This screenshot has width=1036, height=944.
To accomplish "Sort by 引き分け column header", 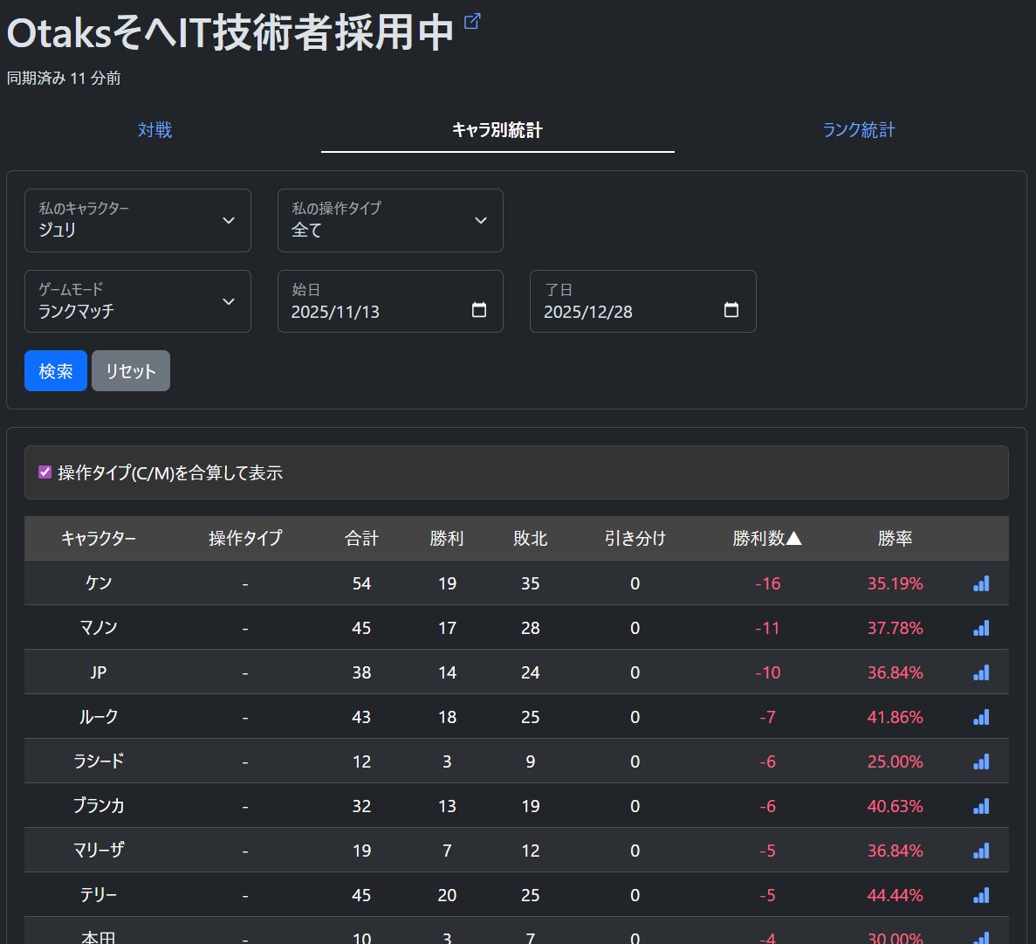I will (635, 538).
